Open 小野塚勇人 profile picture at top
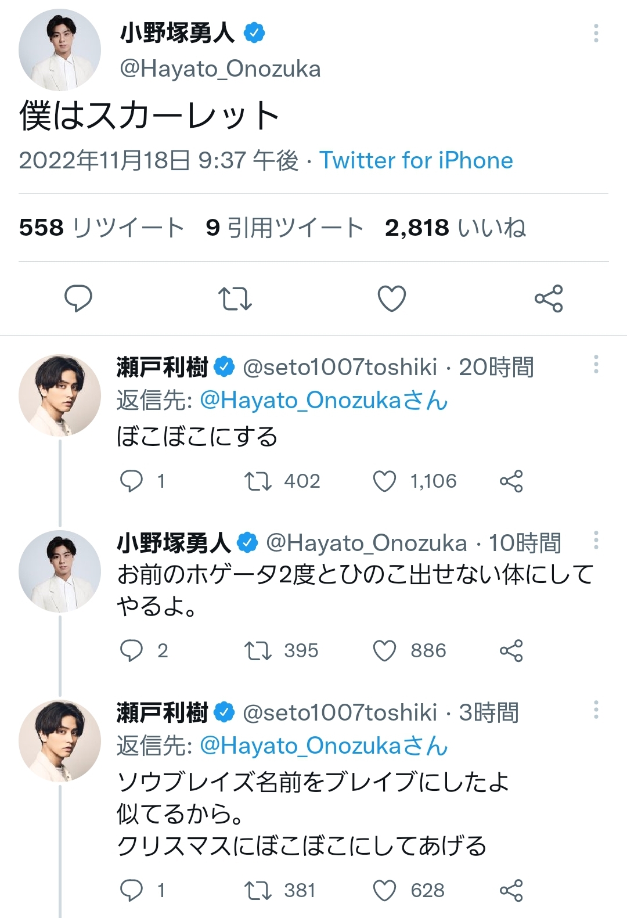 click(x=60, y=50)
